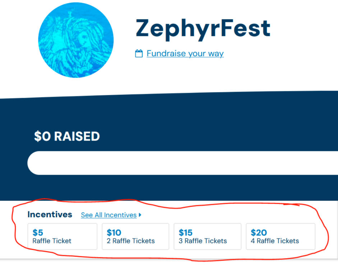Click the single Raffle Ticket label

(52, 241)
